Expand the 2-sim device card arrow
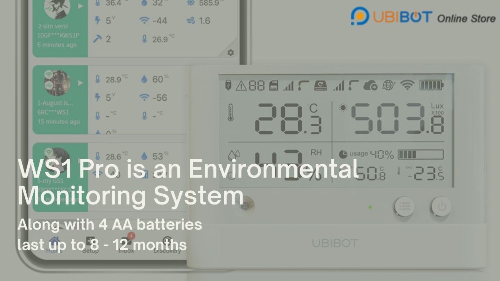Screen dimensions: 500x281 80,7
